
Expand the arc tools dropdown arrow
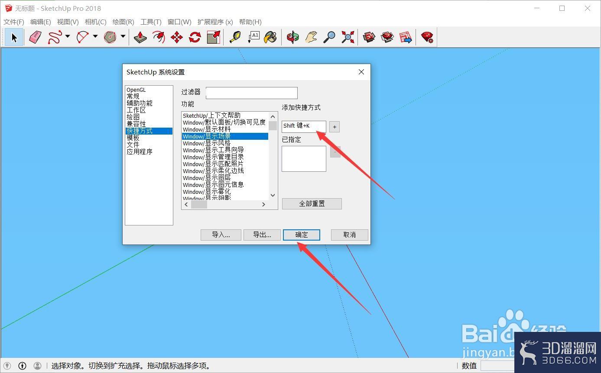pos(95,37)
